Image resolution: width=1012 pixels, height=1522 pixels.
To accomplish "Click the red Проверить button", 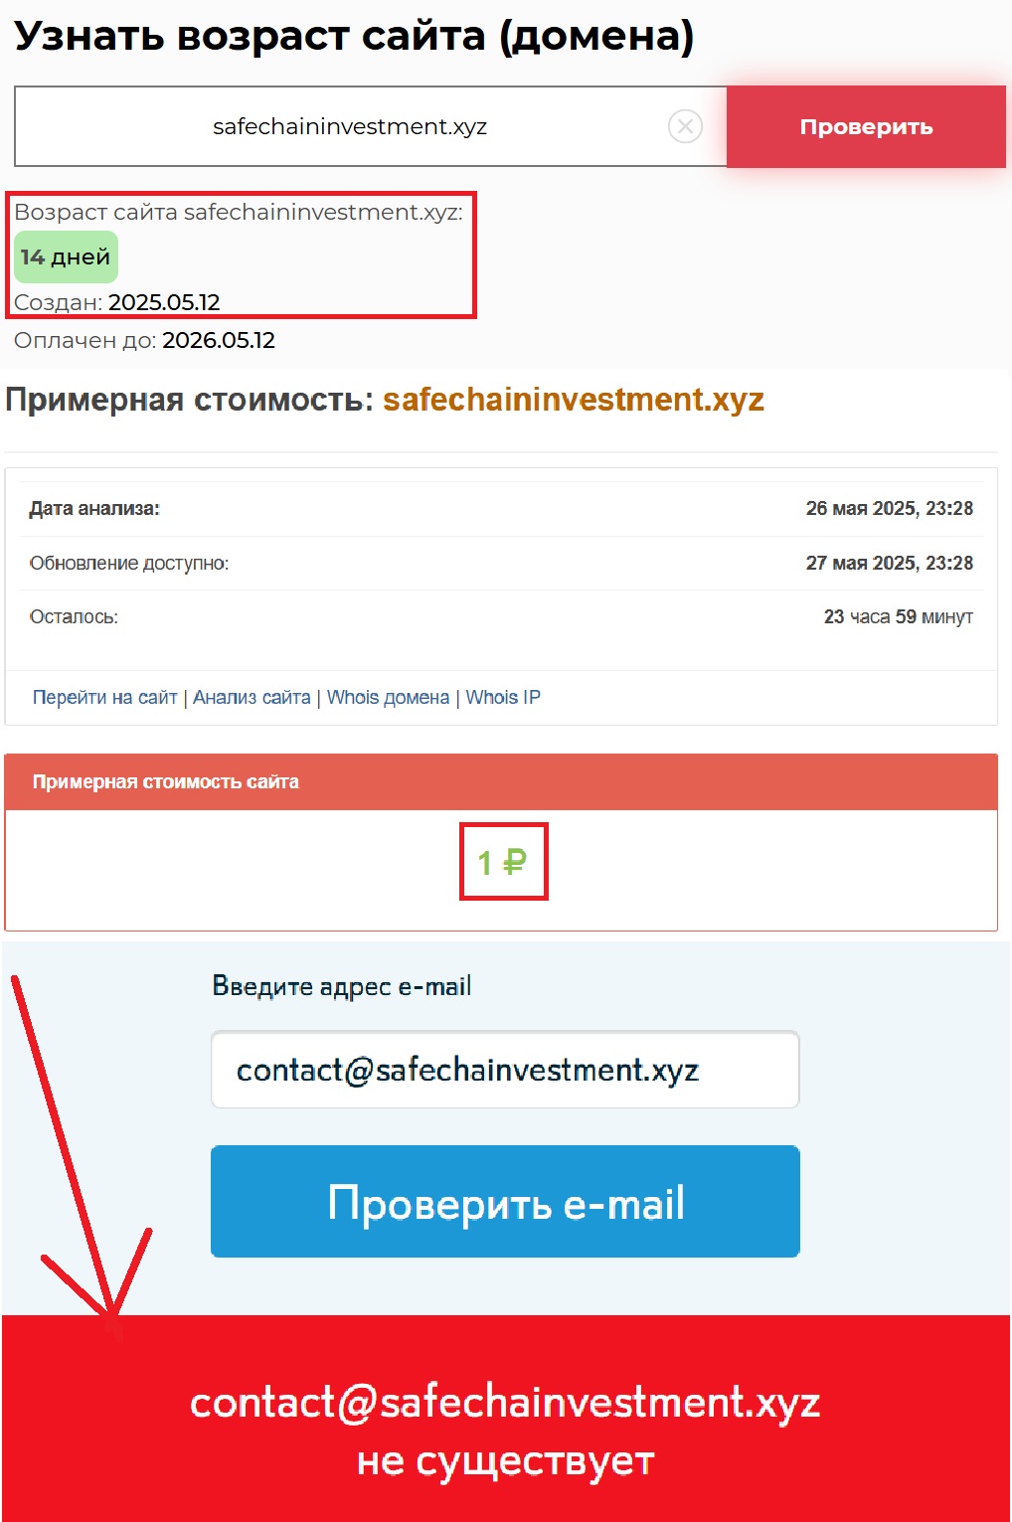I will point(866,126).
